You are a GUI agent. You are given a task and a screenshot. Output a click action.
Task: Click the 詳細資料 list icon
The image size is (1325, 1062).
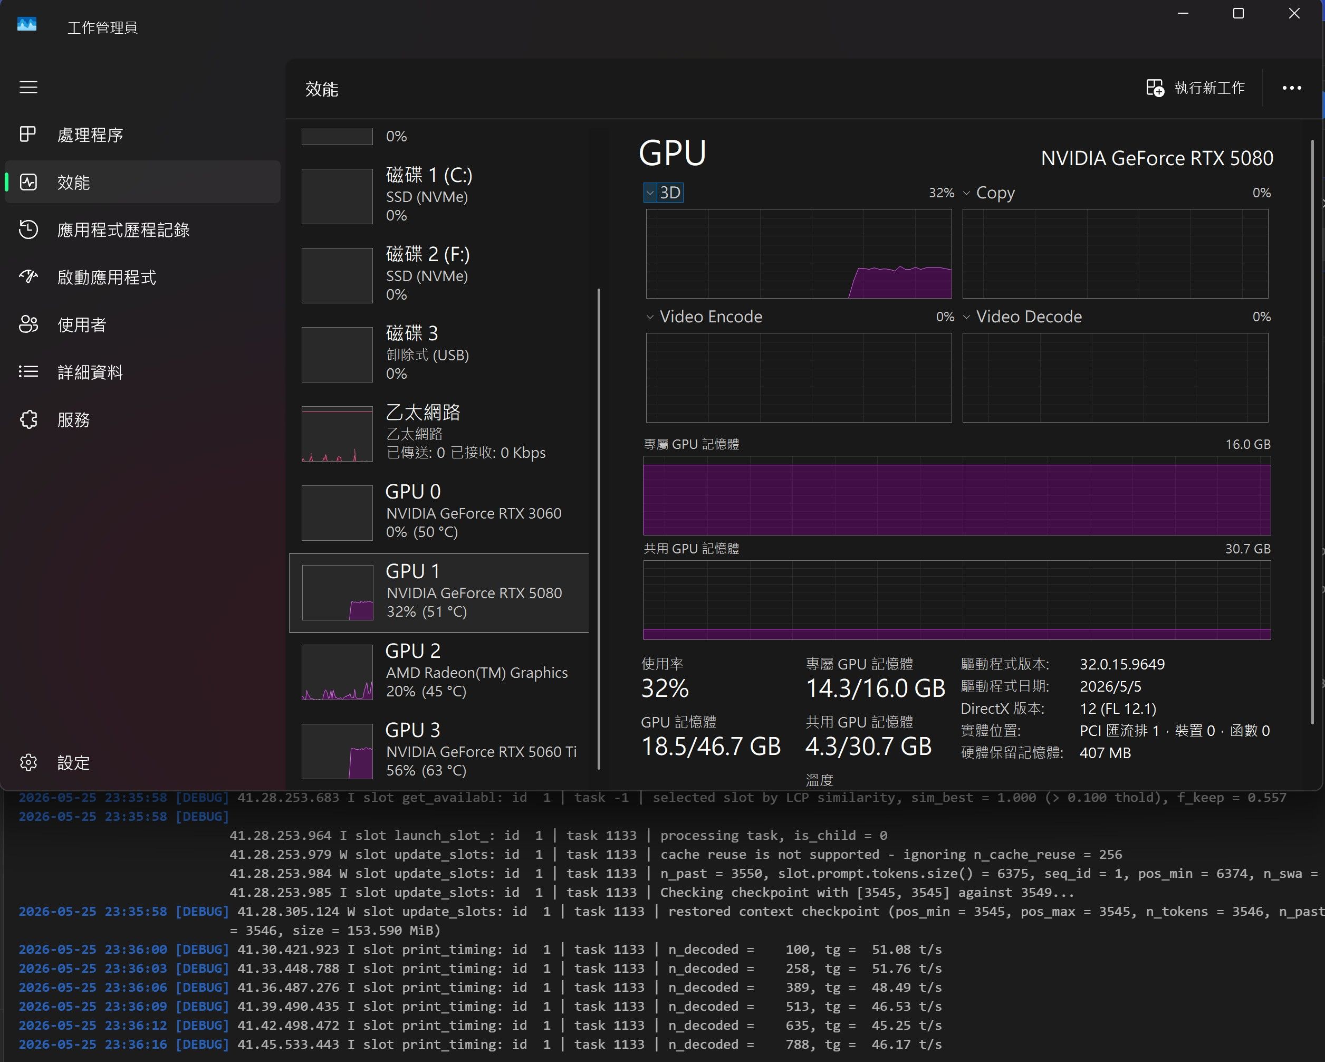28,371
